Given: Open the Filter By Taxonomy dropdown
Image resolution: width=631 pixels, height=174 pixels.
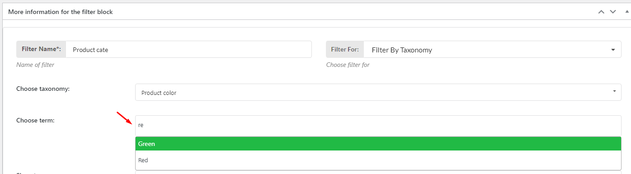Looking at the screenshot, I should click(x=492, y=50).
